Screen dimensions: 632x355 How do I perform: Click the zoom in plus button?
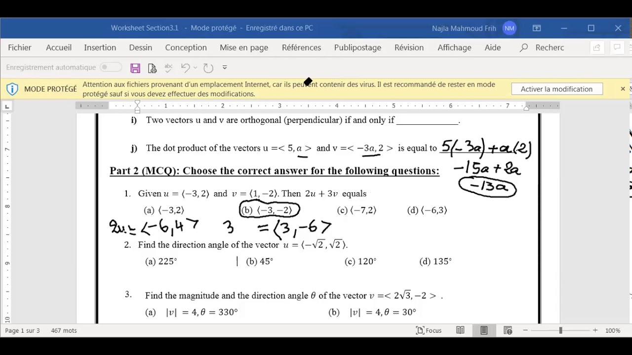595,330
